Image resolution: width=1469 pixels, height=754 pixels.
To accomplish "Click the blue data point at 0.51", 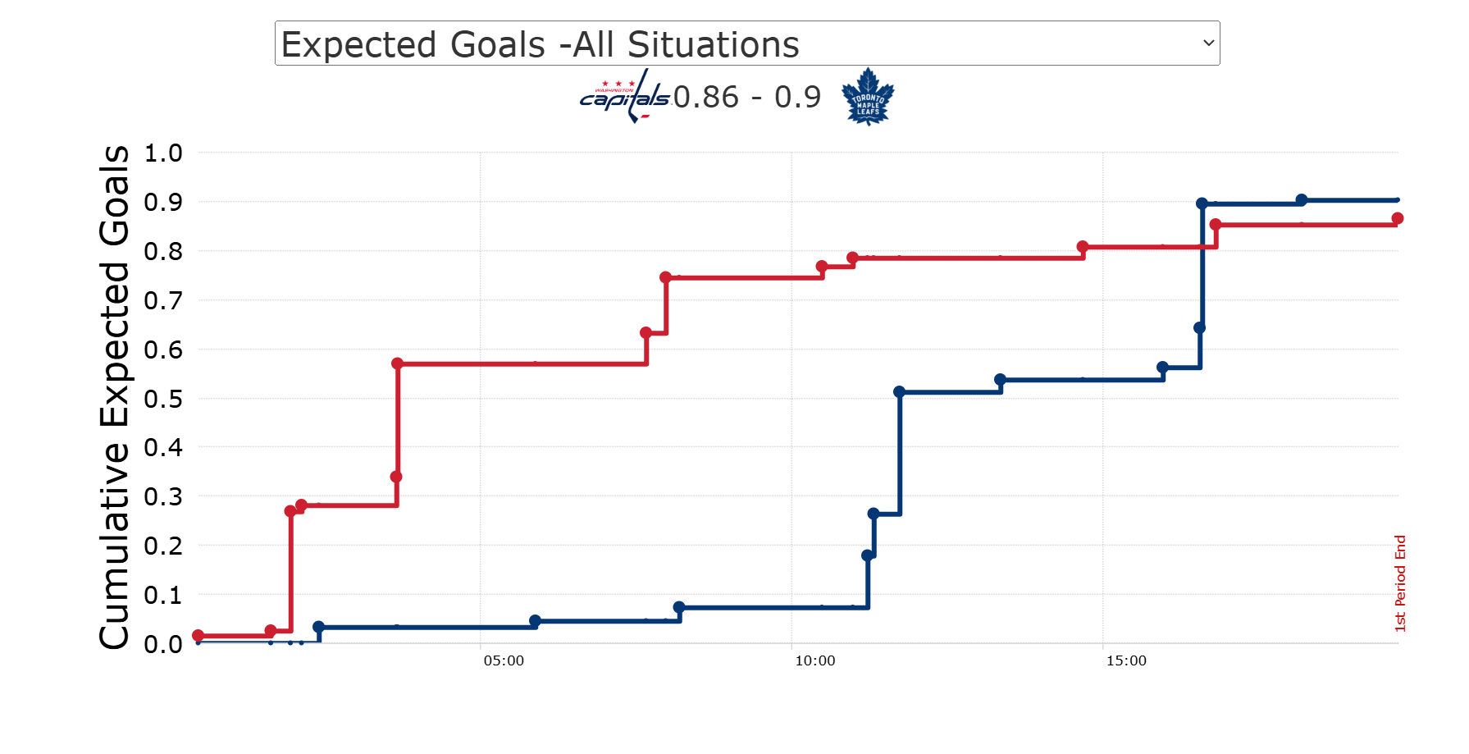I will (899, 392).
